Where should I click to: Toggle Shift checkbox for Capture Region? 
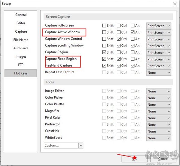[x=104, y=52]
